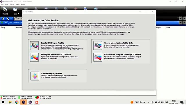Click upper-row left scroll arrow at right
Screen dimensions: 186x105
[180, 19]
